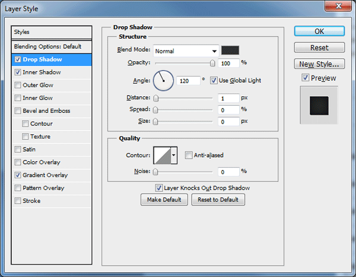Click the Opacity slider handle
356x277 pixels.
tap(212, 63)
